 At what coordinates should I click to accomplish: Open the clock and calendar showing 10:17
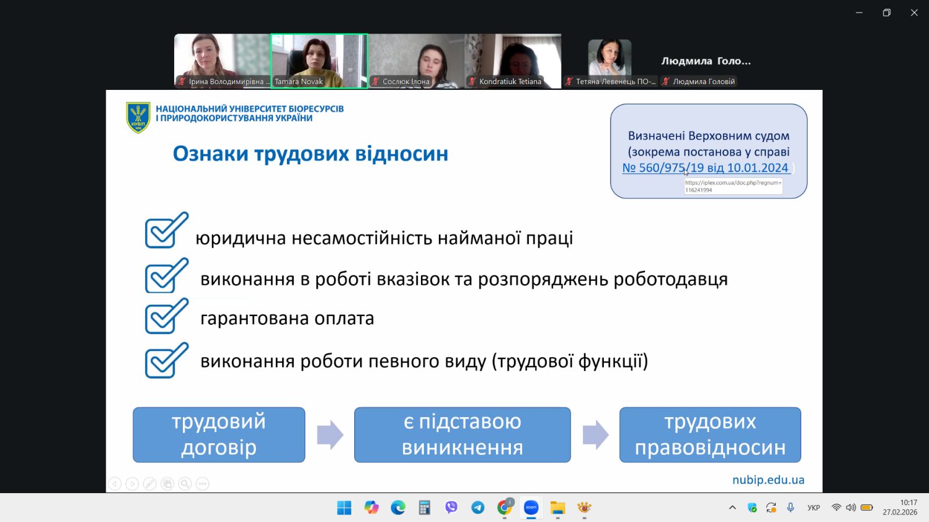click(900, 507)
